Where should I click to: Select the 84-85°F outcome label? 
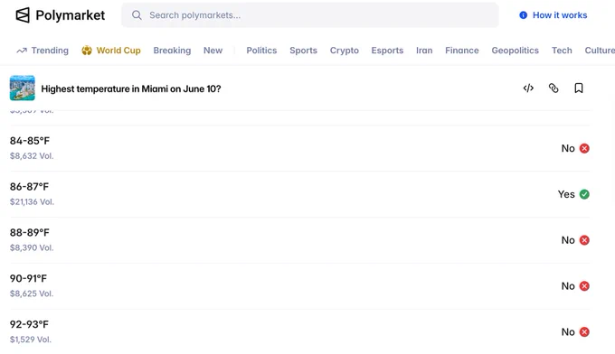(30, 141)
